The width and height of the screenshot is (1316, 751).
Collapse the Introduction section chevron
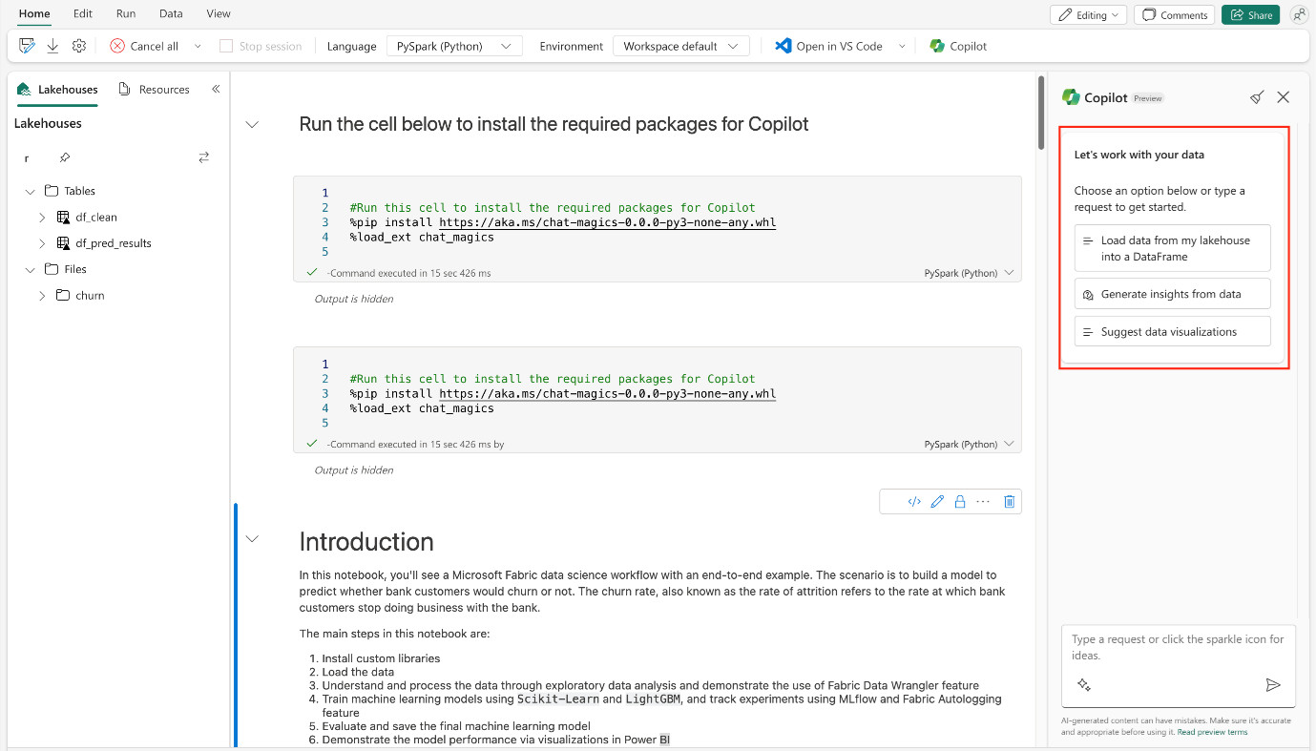[x=252, y=539]
